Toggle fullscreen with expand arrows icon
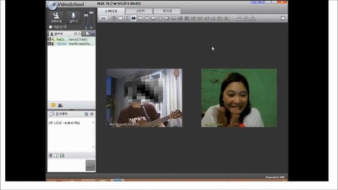Screen dimensions: 338x190 (283, 18)
